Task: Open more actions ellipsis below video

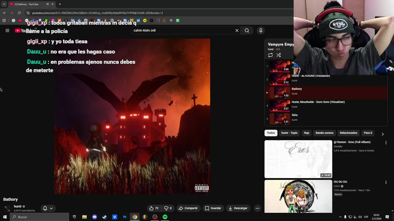Action: pos(257,208)
